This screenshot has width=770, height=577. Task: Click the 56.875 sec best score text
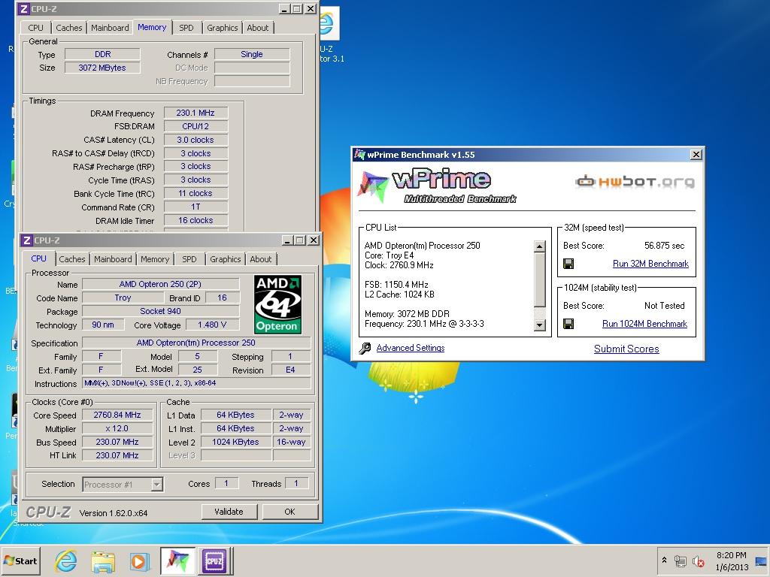point(664,246)
